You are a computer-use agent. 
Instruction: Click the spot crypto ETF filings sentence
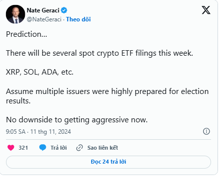100,53
